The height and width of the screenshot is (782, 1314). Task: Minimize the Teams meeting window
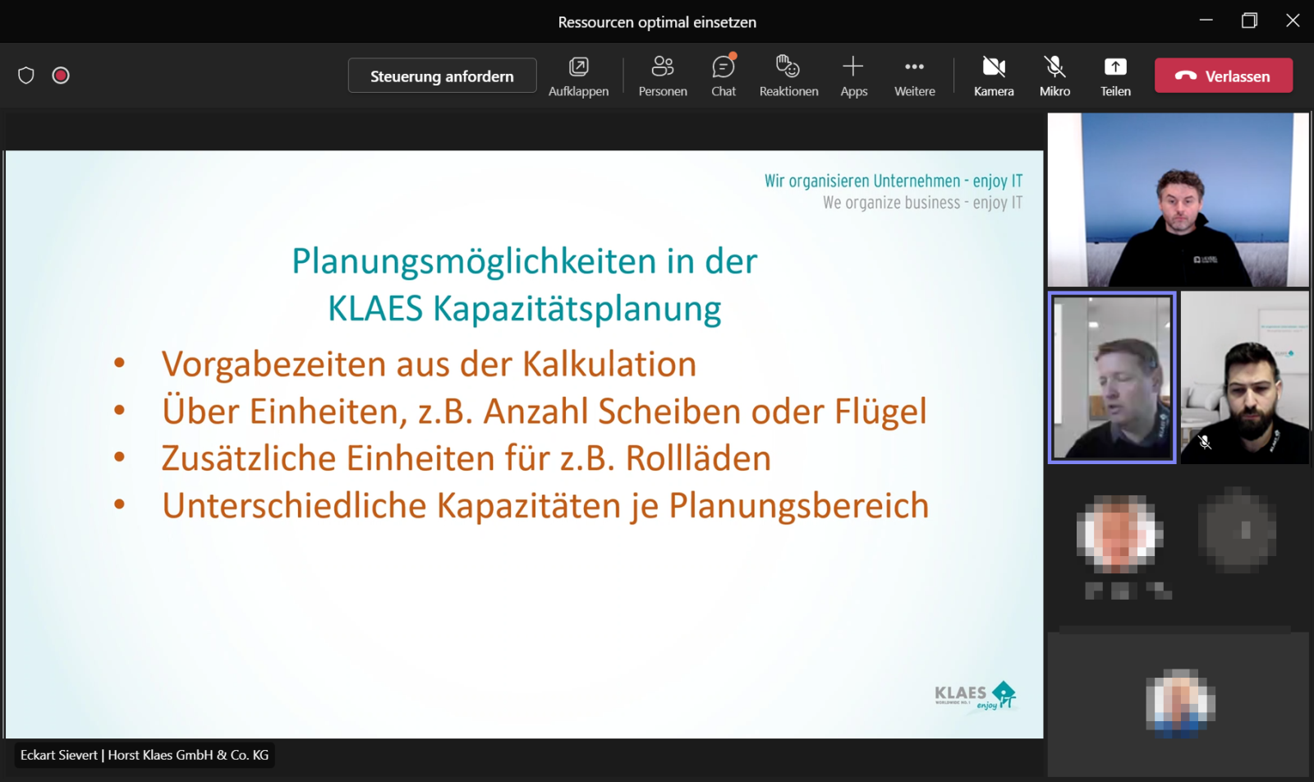point(1206,21)
